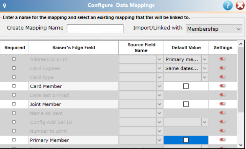This screenshot has width=246, height=149.
Task: Tick Default Value checkbox for Primary Member
Action: pos(186,140)
